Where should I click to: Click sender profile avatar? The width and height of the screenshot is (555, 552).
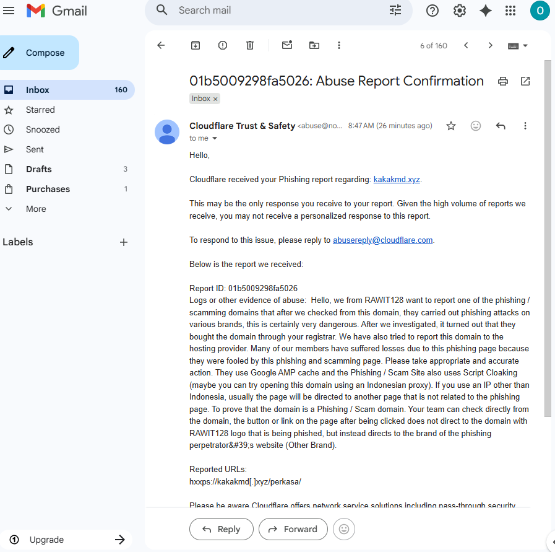167,132
